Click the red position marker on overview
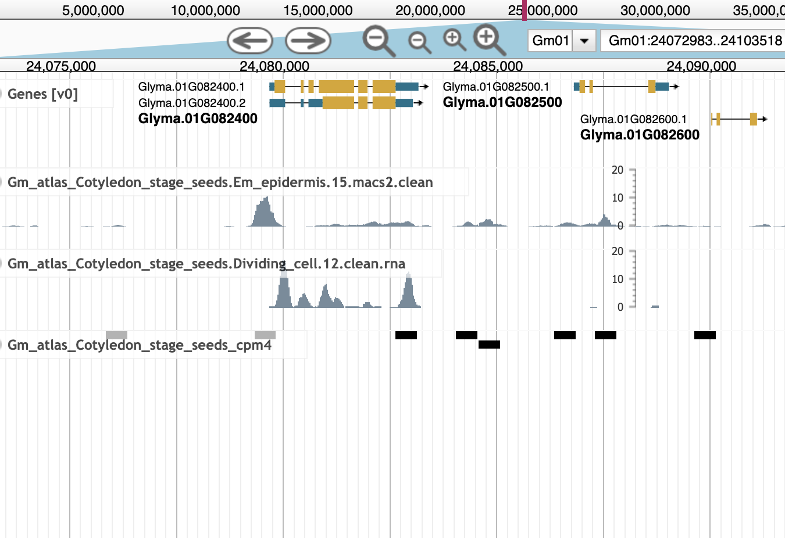This screenshot has height=538, width=785. click(x=524, y=10)
